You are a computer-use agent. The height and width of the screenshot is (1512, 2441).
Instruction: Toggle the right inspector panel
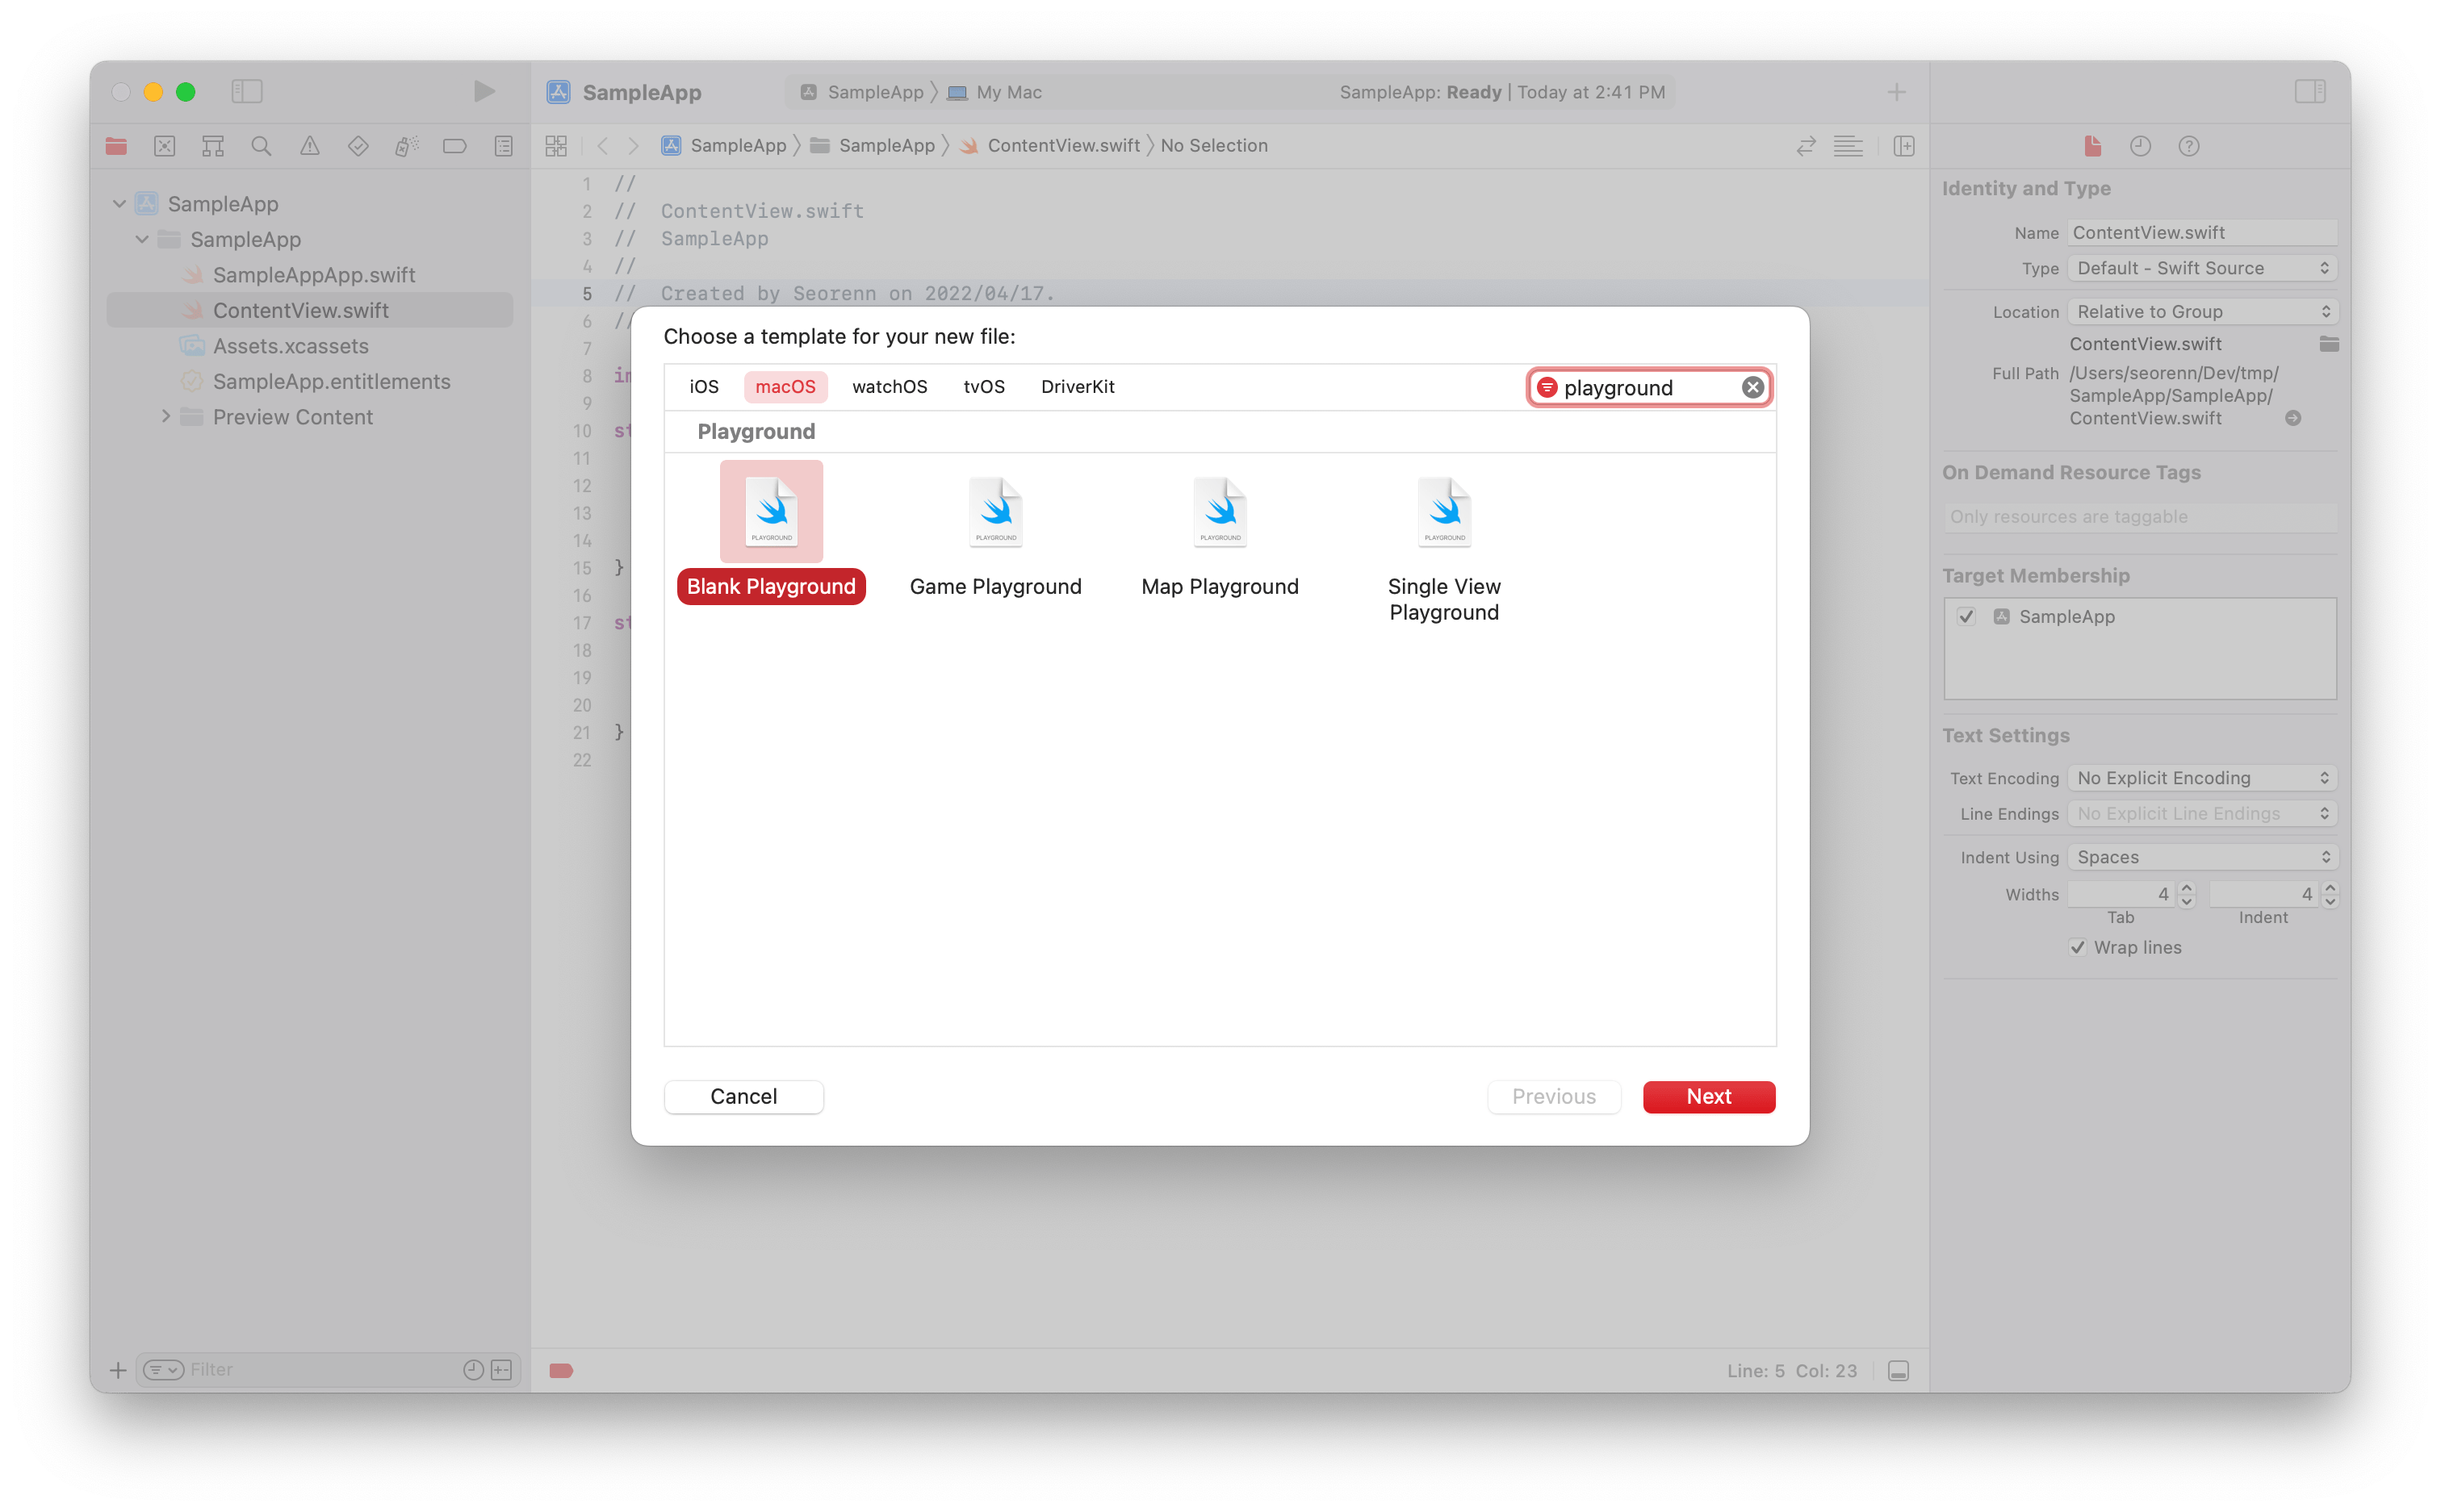click(x=2309, y=92)
